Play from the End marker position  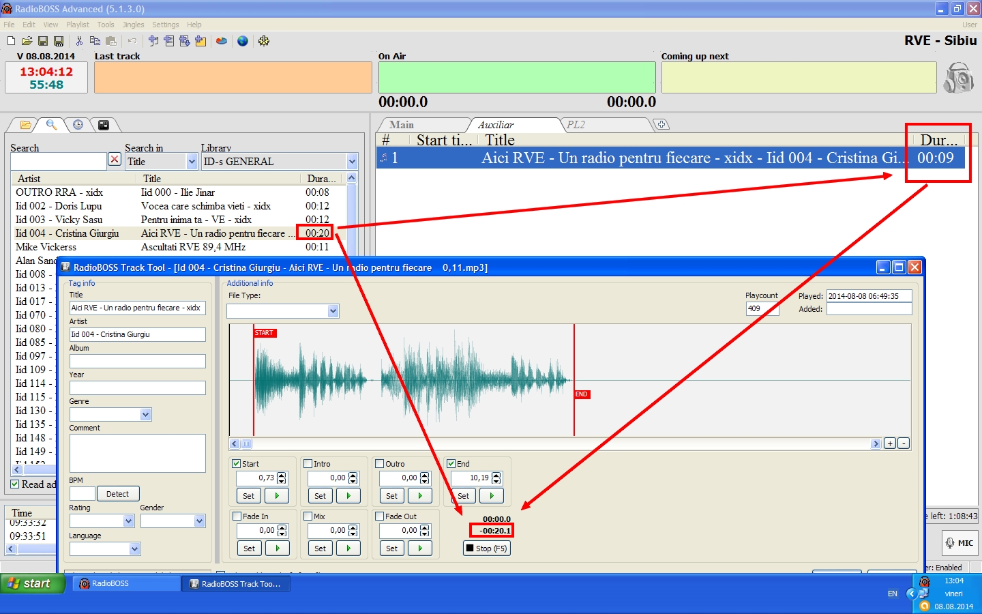point(492,496)
